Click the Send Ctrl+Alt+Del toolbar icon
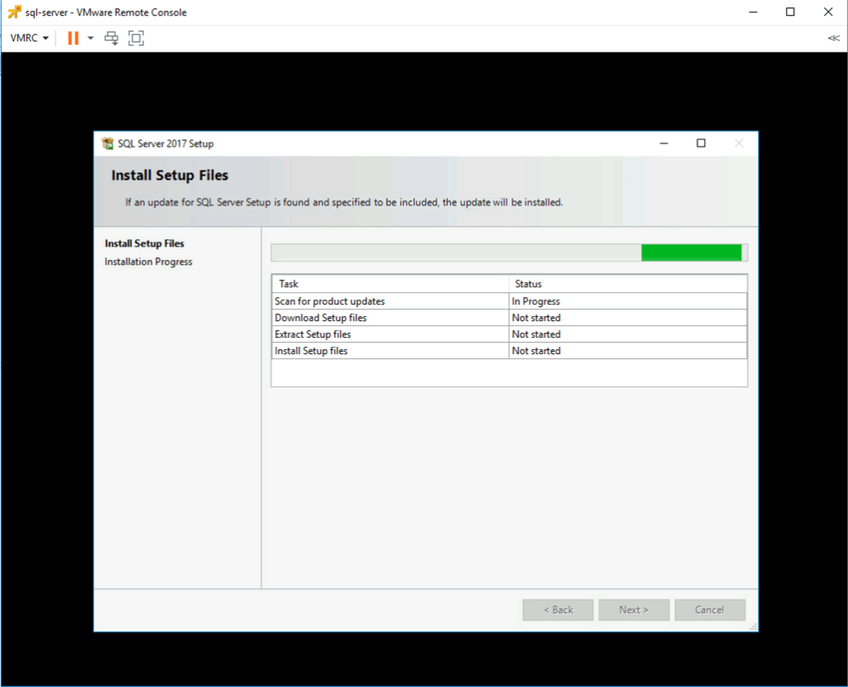This screenshot has width=848, height=687. (x=111, y=38)
